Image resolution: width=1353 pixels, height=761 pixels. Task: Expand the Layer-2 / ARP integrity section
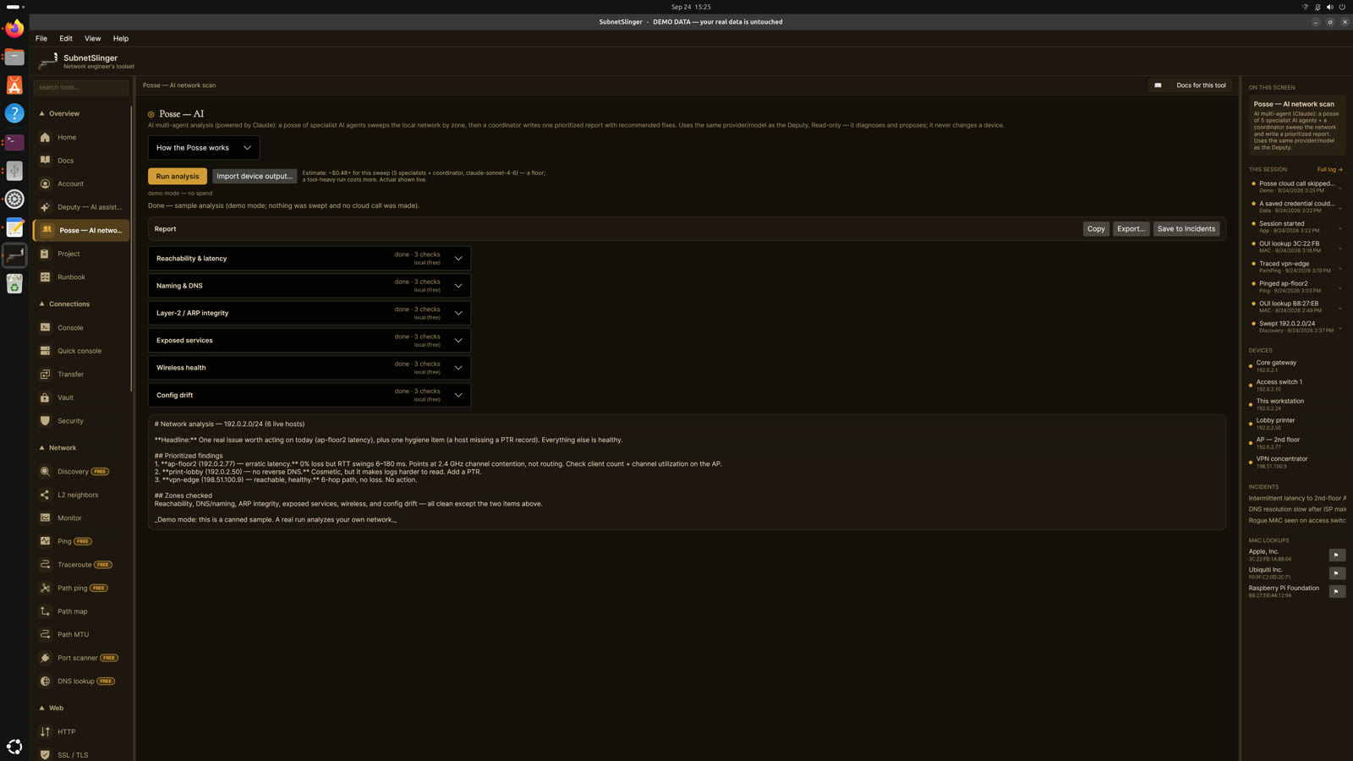[x=309, y=313]
